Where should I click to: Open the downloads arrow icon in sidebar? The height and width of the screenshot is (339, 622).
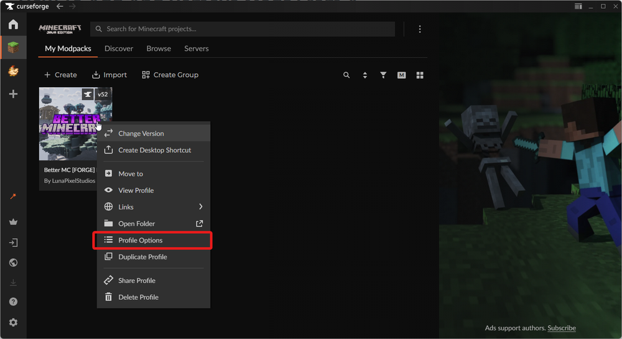[13, 282]
